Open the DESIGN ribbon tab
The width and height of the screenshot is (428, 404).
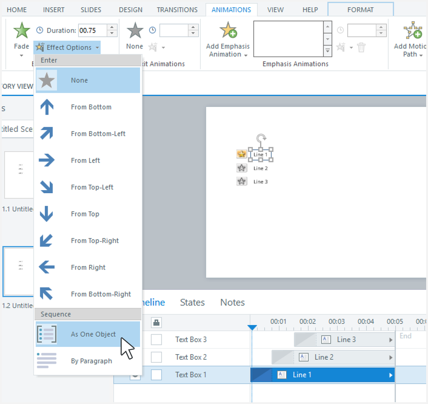pos(131,10)
